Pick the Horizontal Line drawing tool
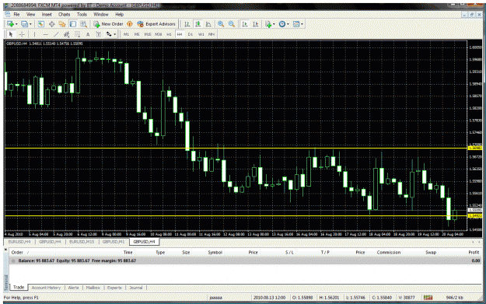 [x=46, y=34]
